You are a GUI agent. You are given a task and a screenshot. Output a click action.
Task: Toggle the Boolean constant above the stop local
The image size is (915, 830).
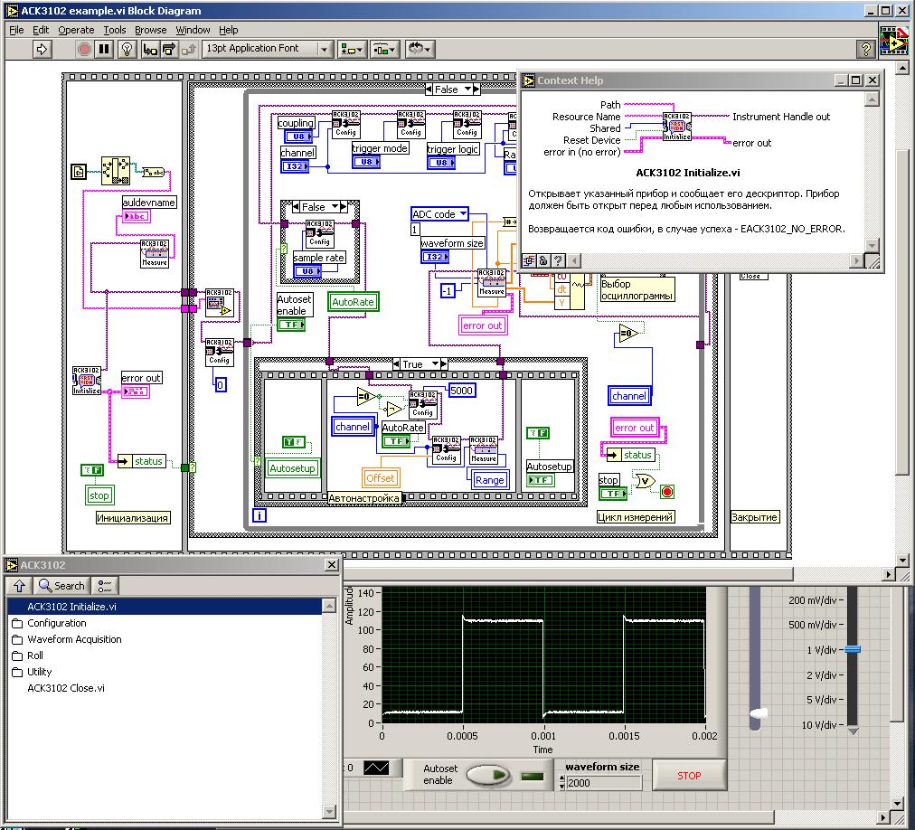[91, 470]
